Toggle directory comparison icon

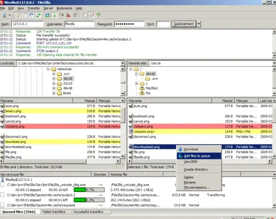[92, 16]
